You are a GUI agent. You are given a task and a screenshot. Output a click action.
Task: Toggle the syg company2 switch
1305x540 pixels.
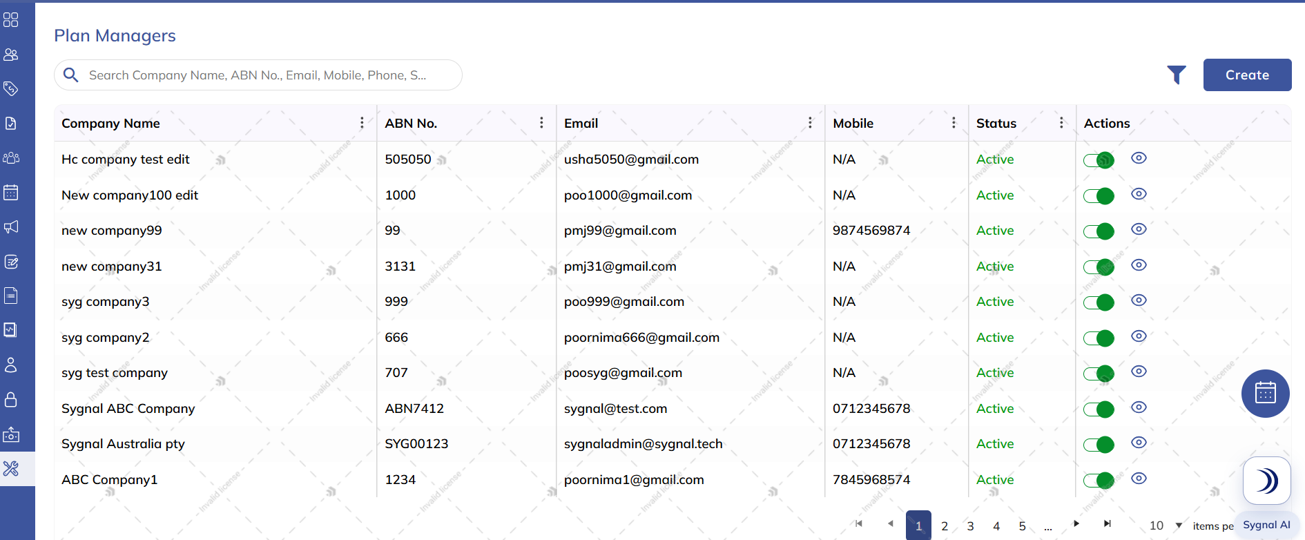[x=1099, y=338]
